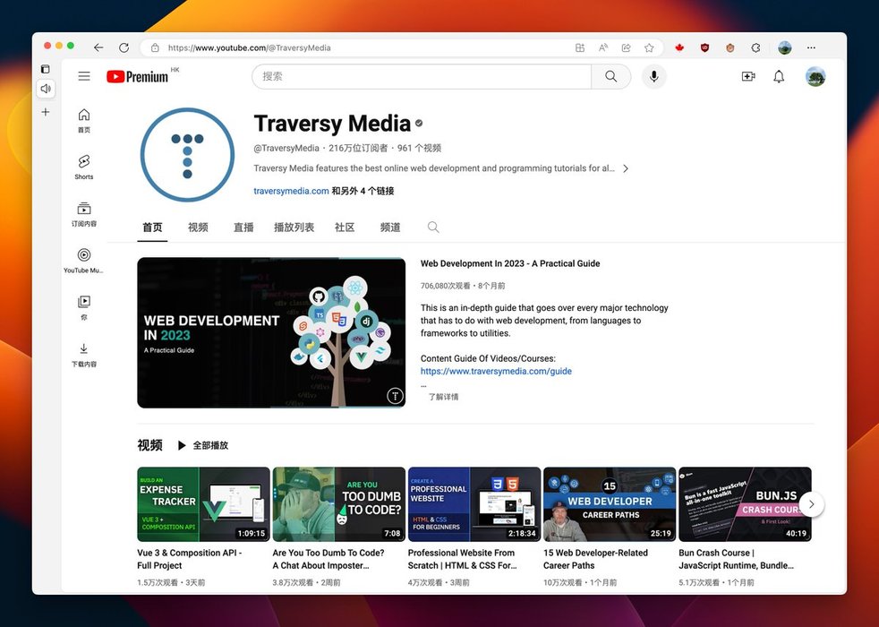Open the traversymedia.com/guide link
This screenshot has width=879, height=627.
[496, 371]
